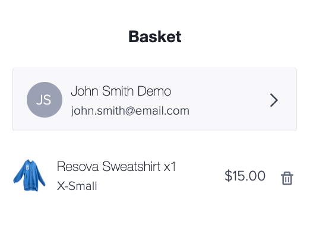Open customer details with the chevron arrow

(274, 100)
